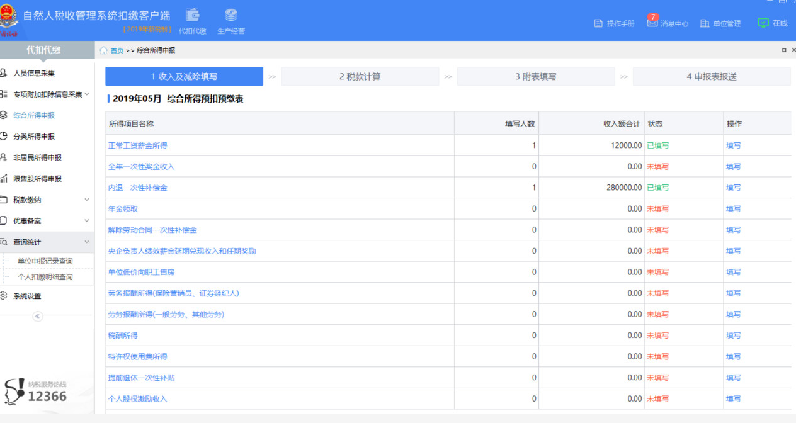Screen dimensions: 796x423
Task: Click the 分类所得申报 pie icon
Action: 4,137
